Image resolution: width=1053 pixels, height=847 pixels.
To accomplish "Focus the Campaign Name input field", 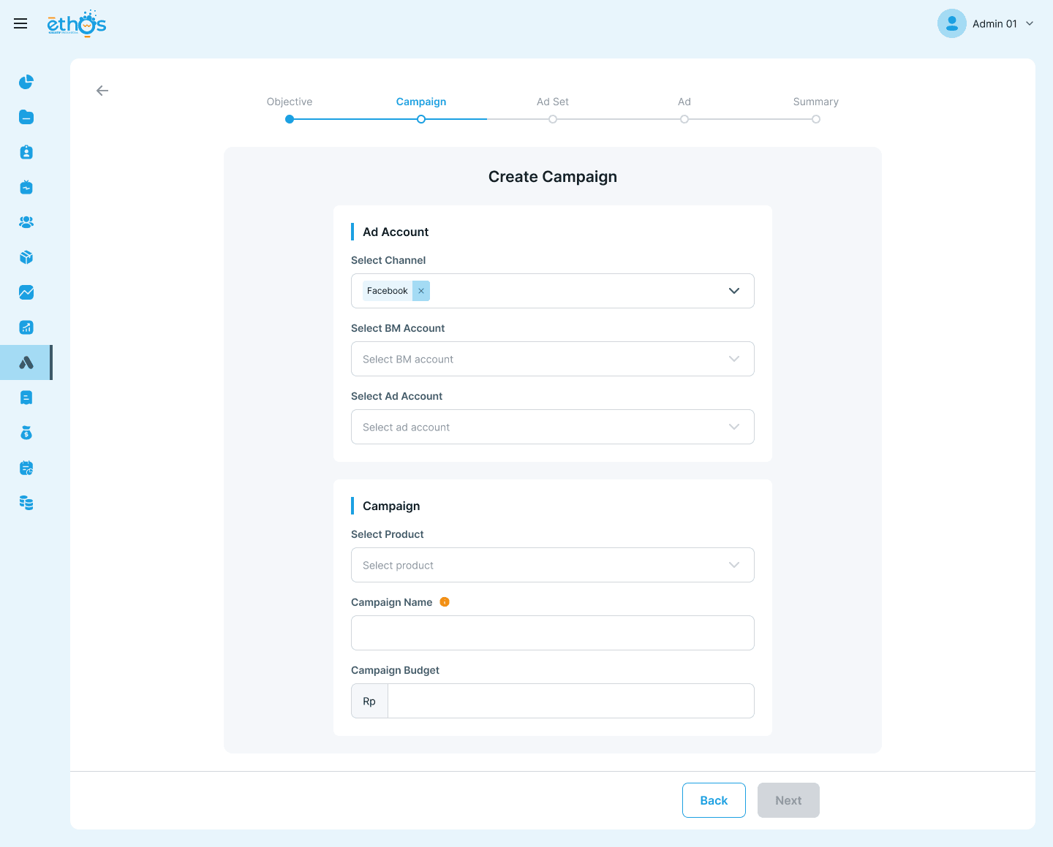I will pos(553,633).
